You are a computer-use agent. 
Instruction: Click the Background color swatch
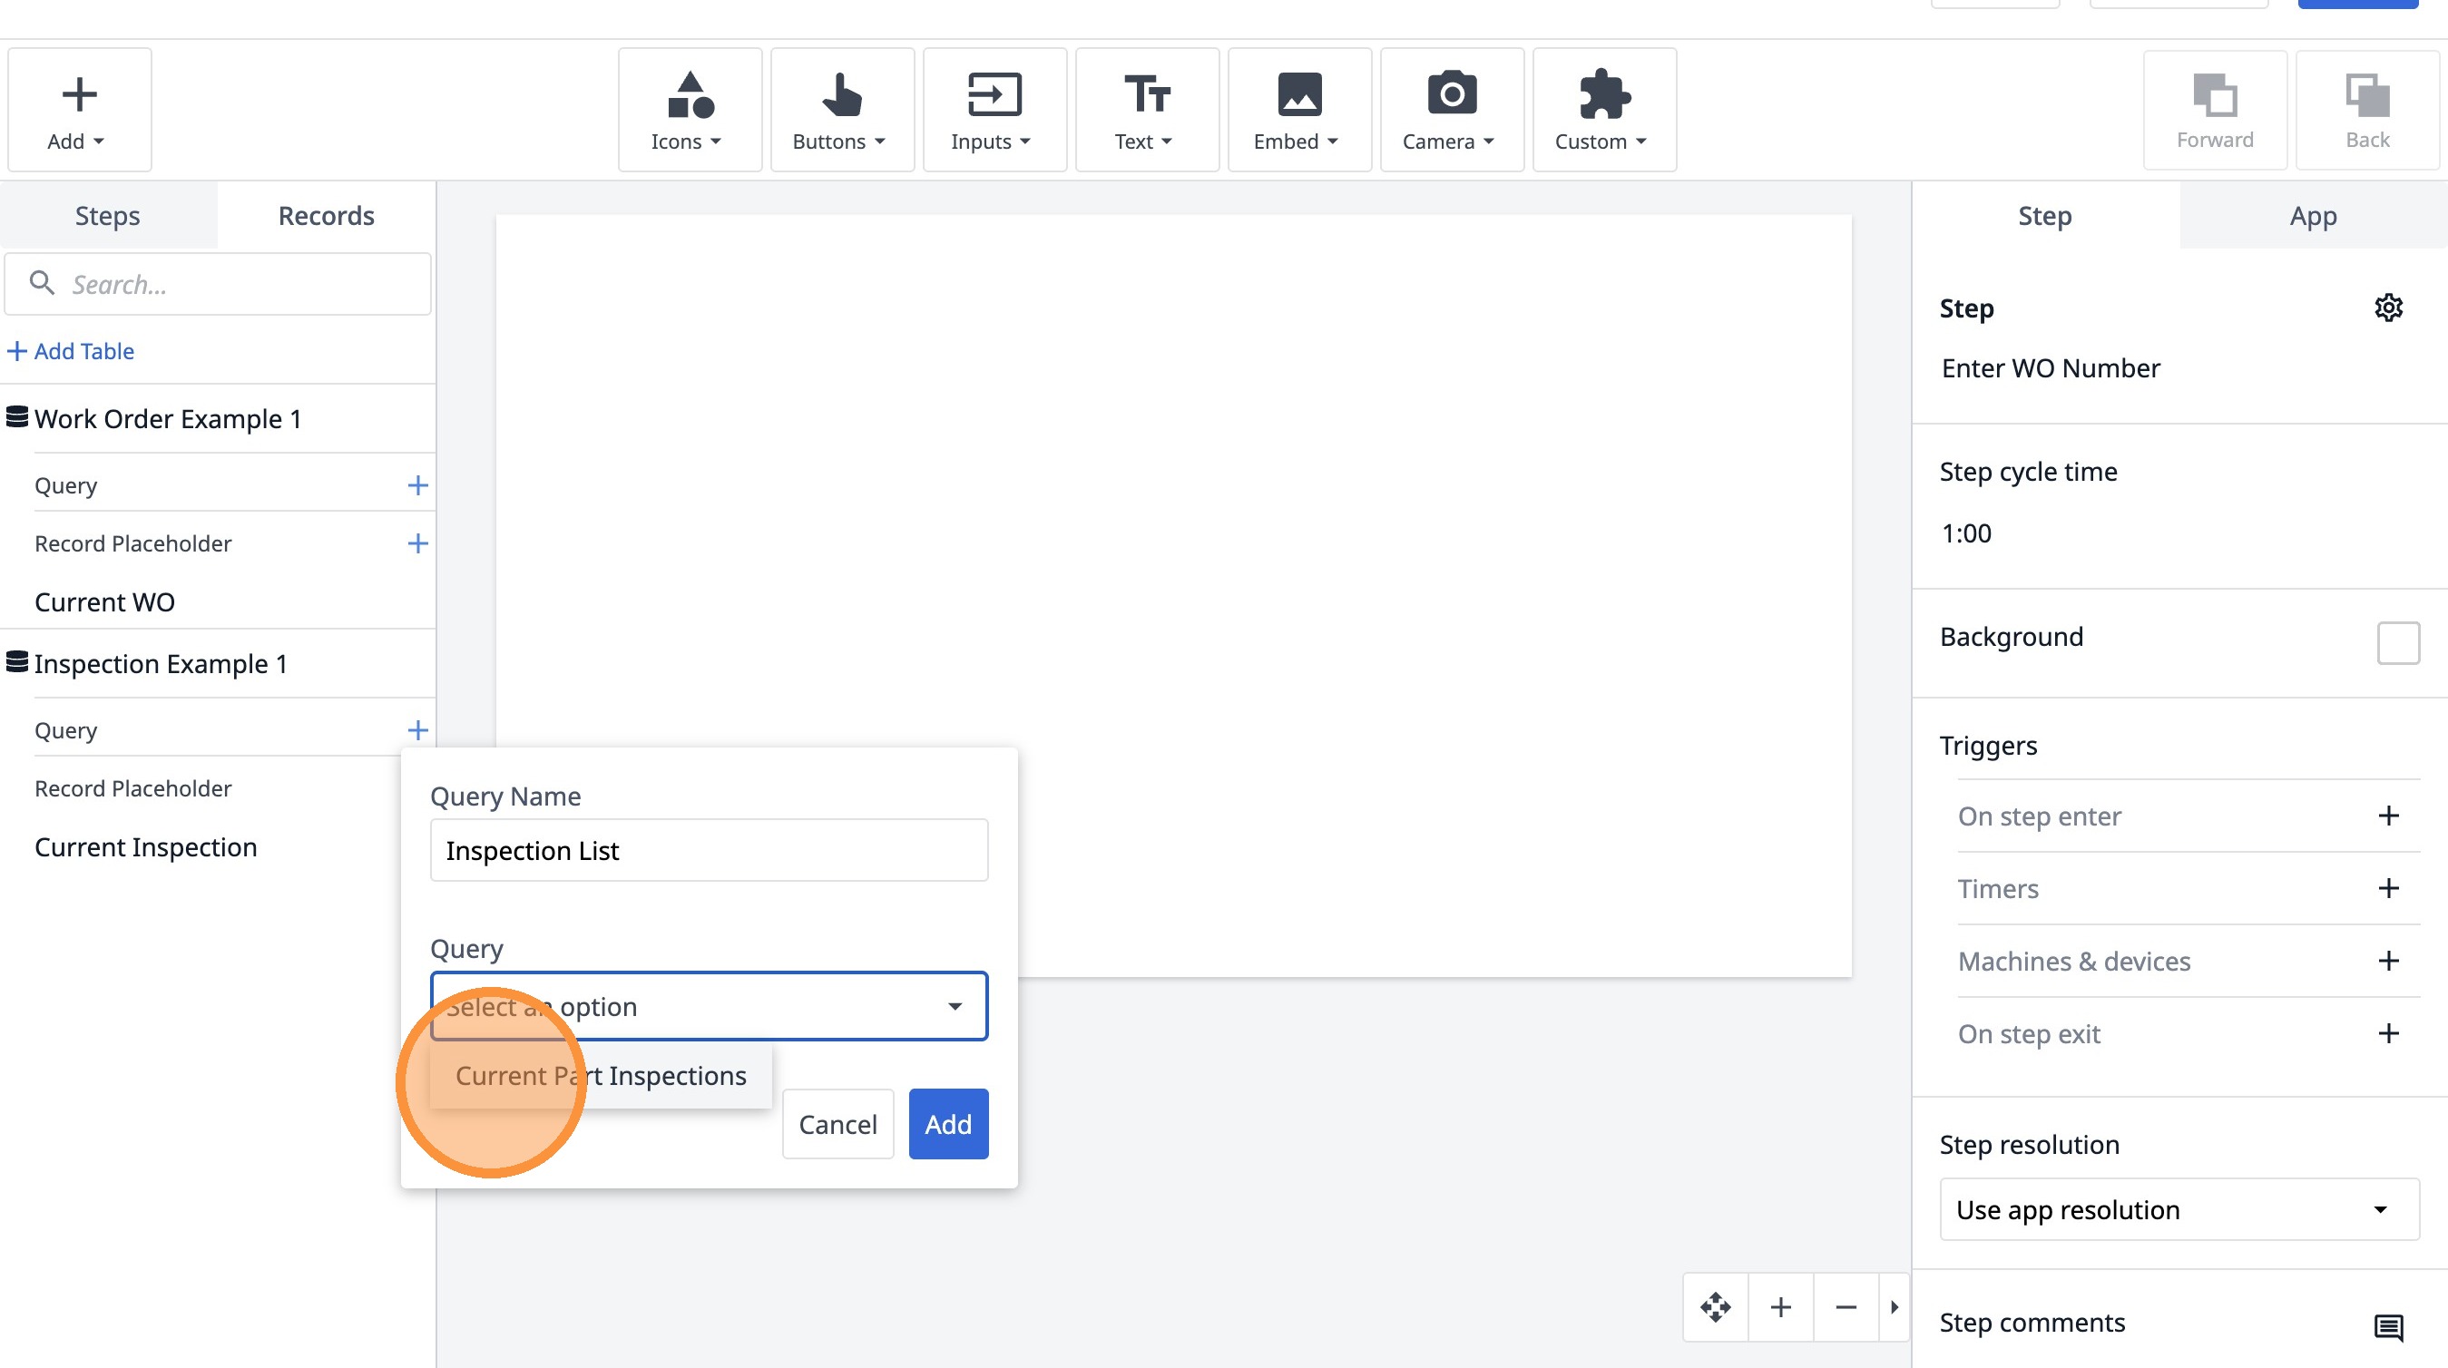point(2397,643)
